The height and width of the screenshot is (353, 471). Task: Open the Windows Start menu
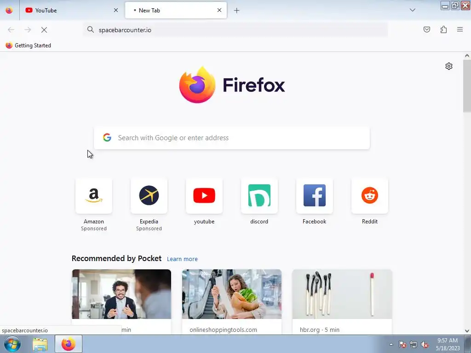coord(12,344)
